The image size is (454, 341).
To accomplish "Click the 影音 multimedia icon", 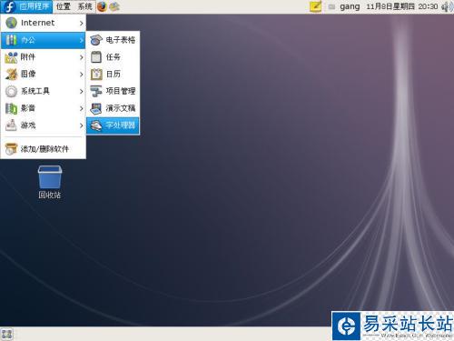I will pos(11,108).
